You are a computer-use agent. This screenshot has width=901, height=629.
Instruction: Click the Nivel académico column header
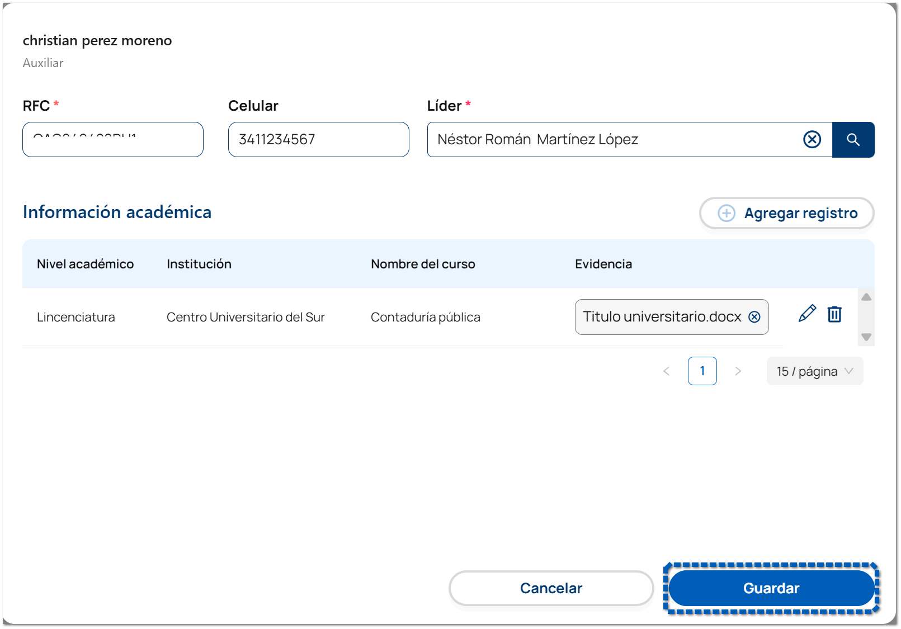point(85,264)
